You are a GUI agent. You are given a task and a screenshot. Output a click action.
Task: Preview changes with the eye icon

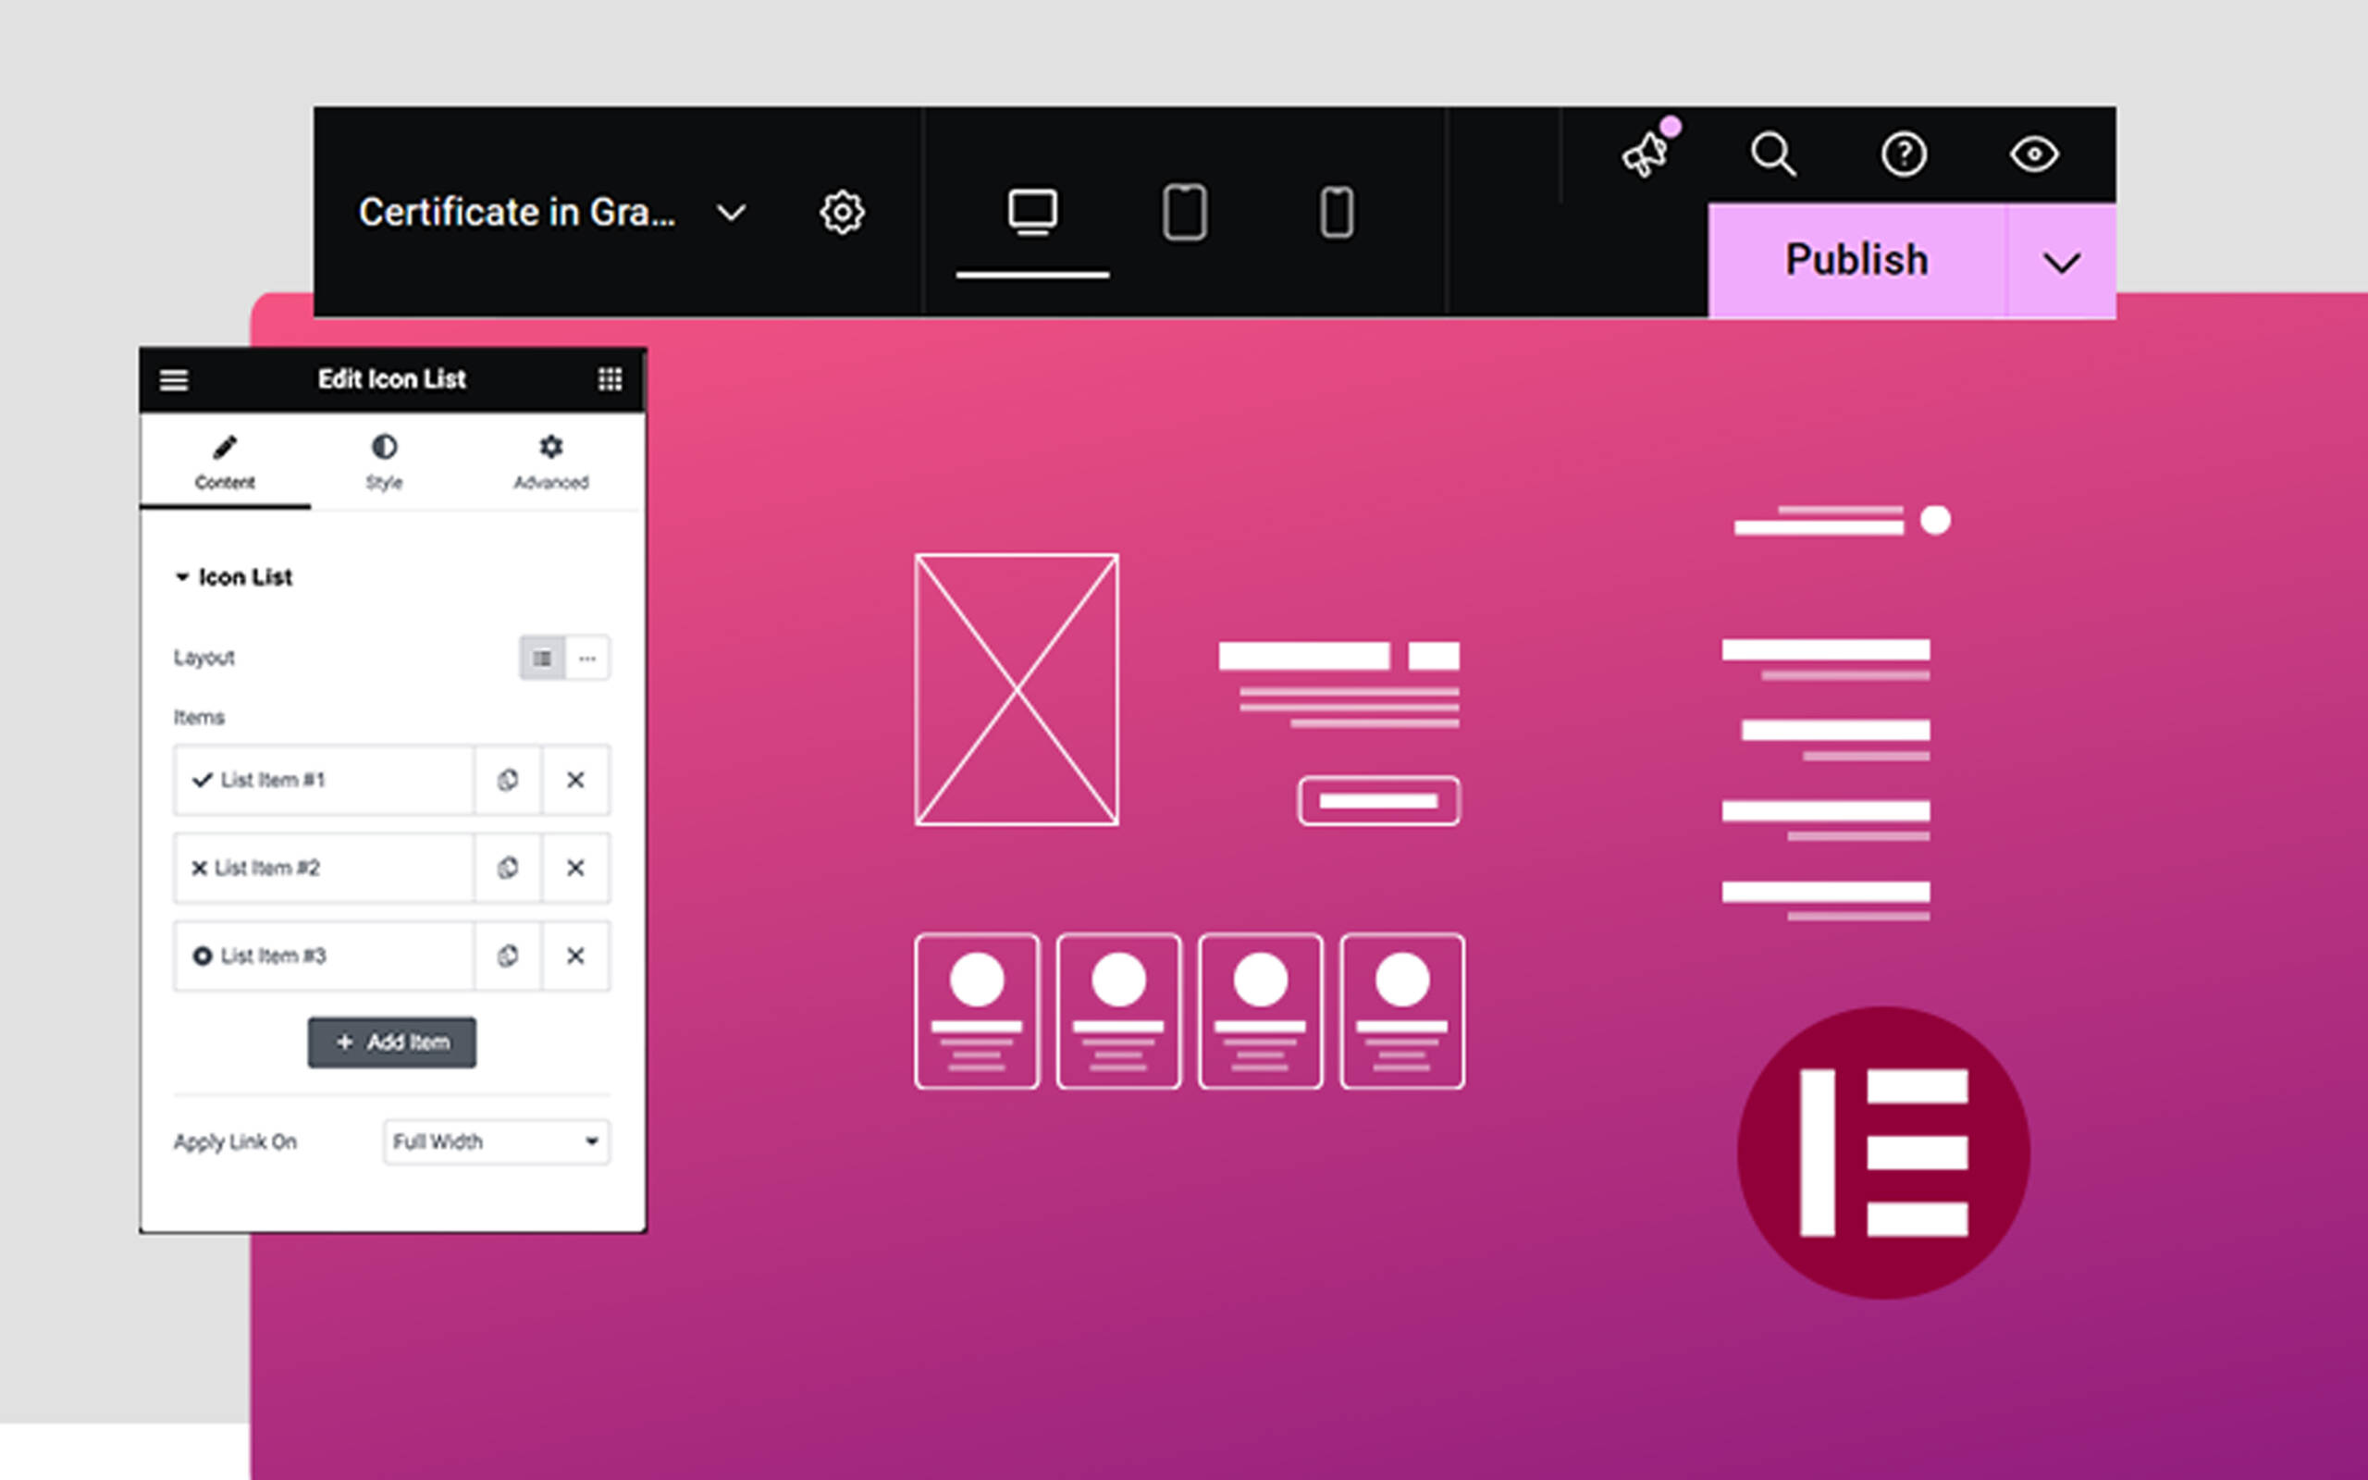pos(2034,154)
